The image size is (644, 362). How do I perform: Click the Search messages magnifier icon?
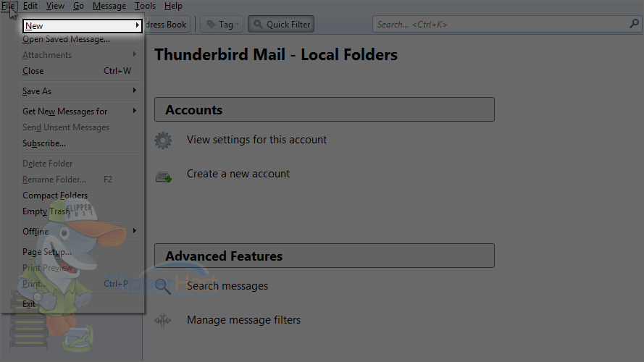[163, 286]
